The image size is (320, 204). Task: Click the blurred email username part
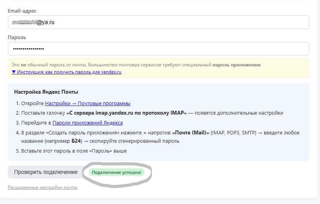[x=24, y=23]
